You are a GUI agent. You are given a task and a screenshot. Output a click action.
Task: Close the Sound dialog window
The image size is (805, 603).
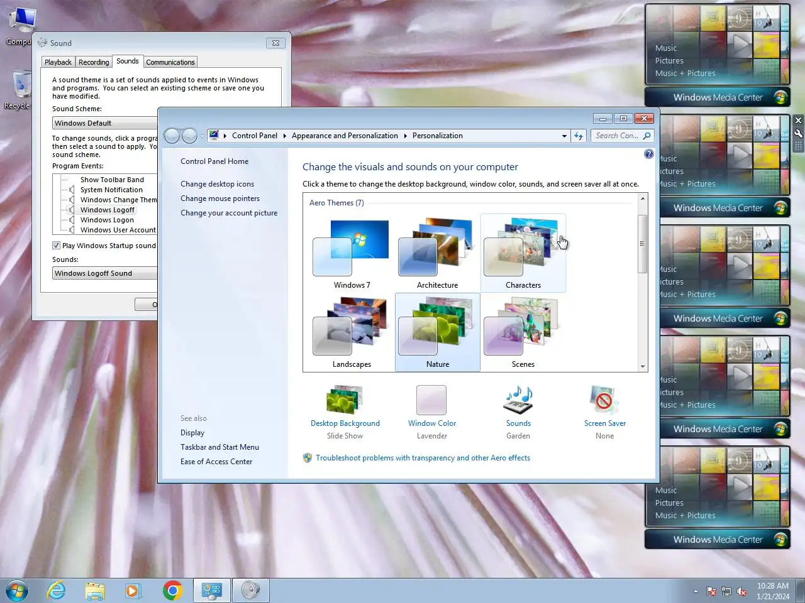point(275,43)
